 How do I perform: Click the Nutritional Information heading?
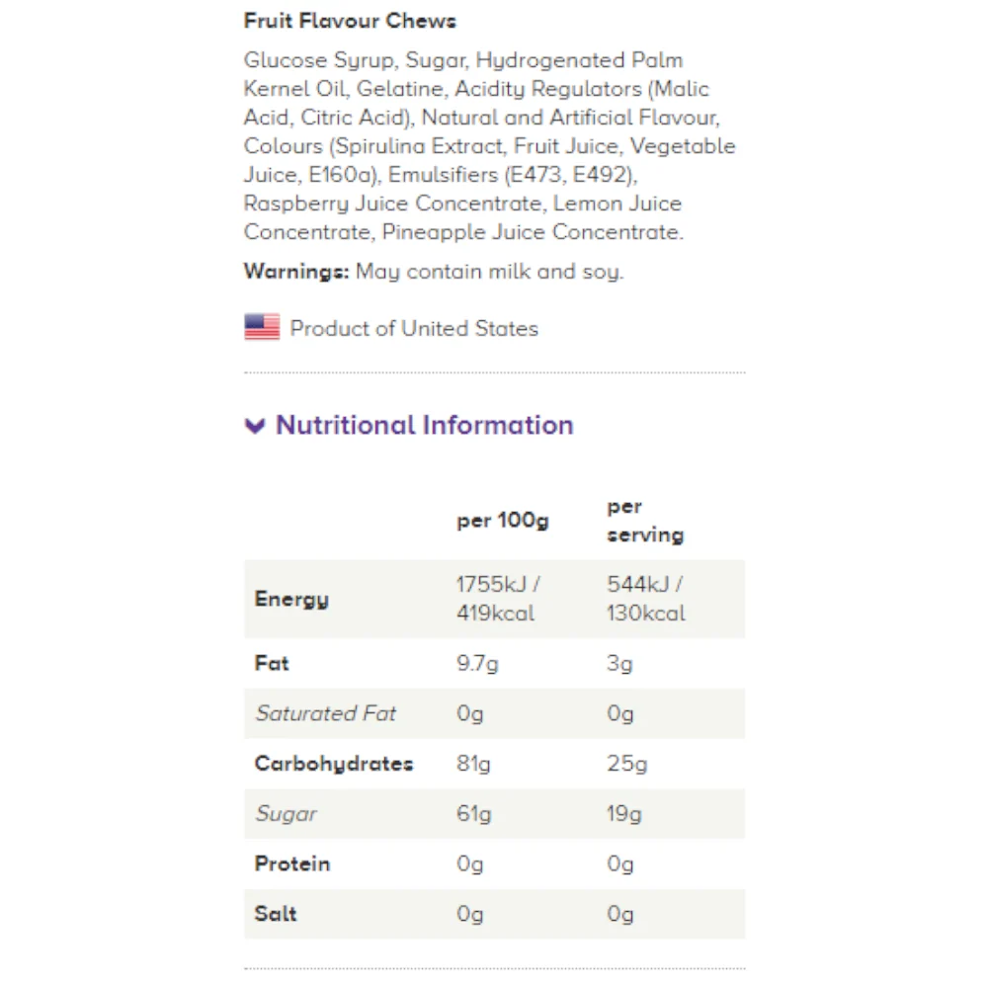424,425
